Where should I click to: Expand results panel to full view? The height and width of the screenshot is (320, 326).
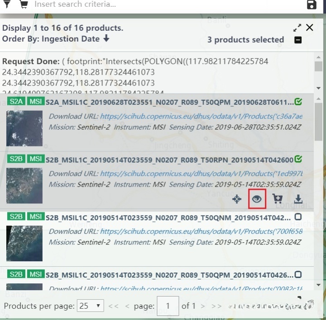click(x=297, y=28)
